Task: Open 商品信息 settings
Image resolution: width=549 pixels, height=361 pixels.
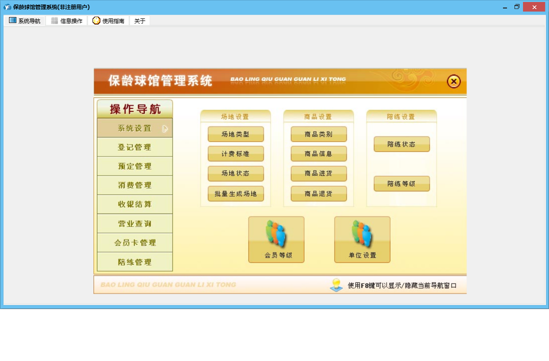Action: pyautogui.click(x=318, y=153)
